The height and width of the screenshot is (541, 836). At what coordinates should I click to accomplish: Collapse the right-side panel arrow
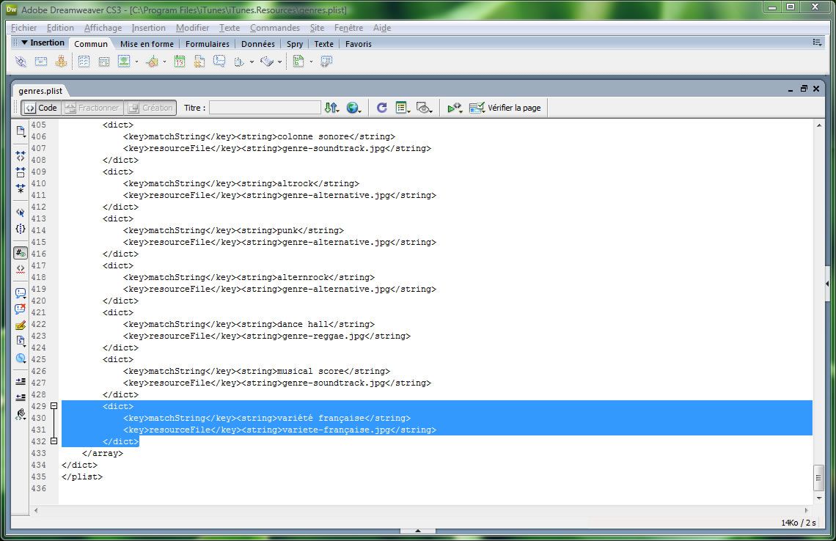click(827, 284)
